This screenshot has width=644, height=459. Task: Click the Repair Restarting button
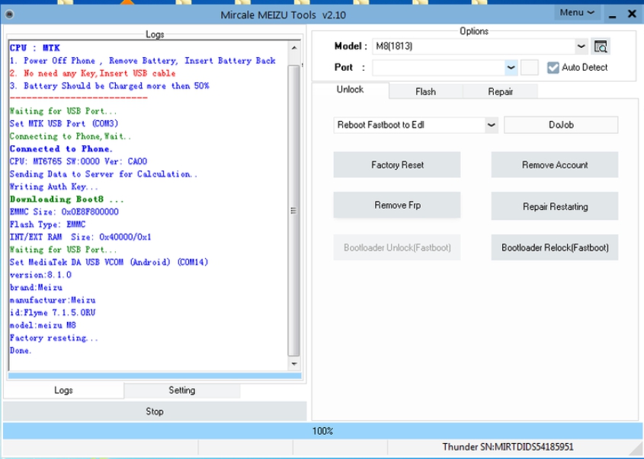coord(555,206)
